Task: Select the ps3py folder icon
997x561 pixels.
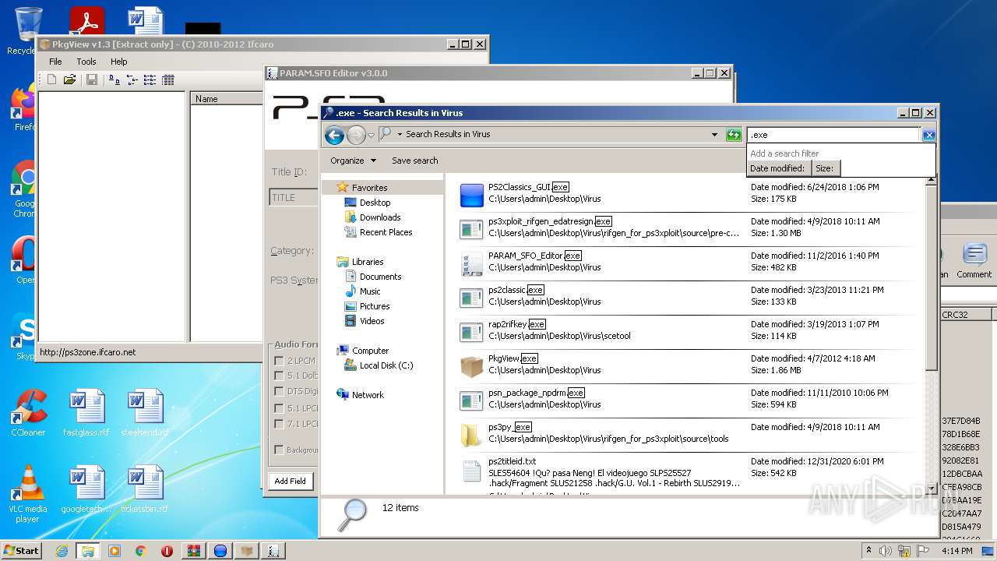Action: tap(472, 435)
